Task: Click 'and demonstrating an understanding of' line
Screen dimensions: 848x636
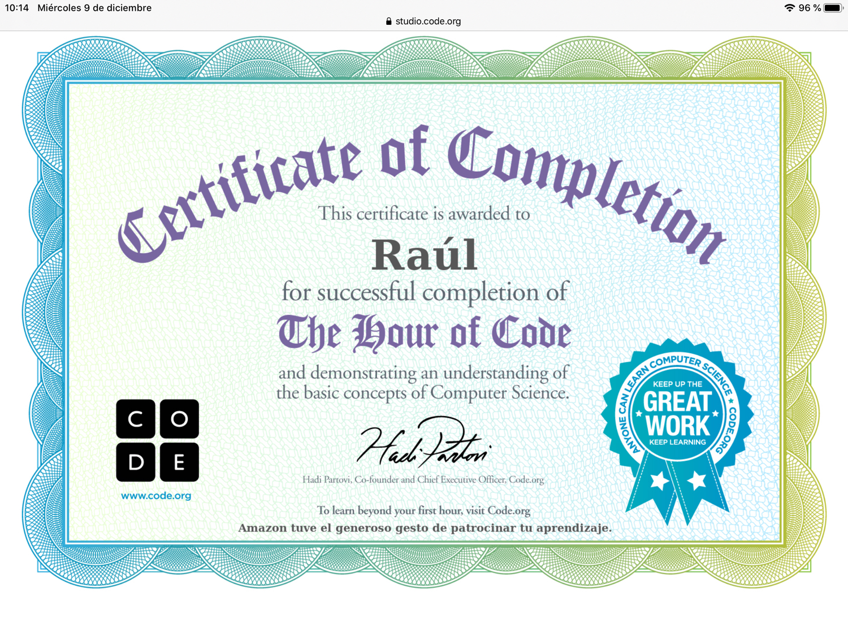Action: pyautogui.click(x=423, y=373)
